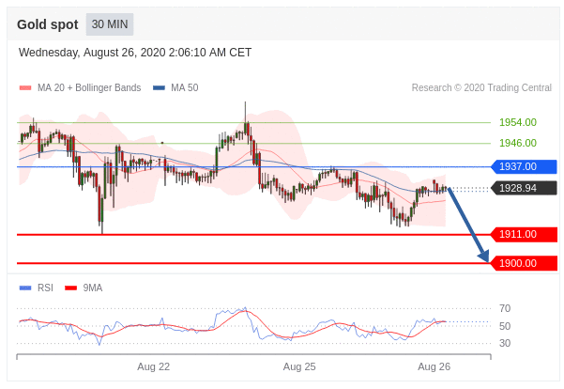This screenshot has height=389, width=564.
Task: Click the RSI legend label
Action: (x=45, y=288)
